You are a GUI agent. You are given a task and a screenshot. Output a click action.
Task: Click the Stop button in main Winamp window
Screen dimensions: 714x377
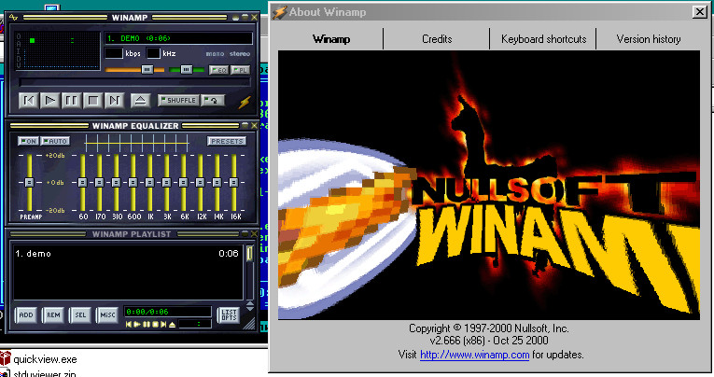point(92,100)
